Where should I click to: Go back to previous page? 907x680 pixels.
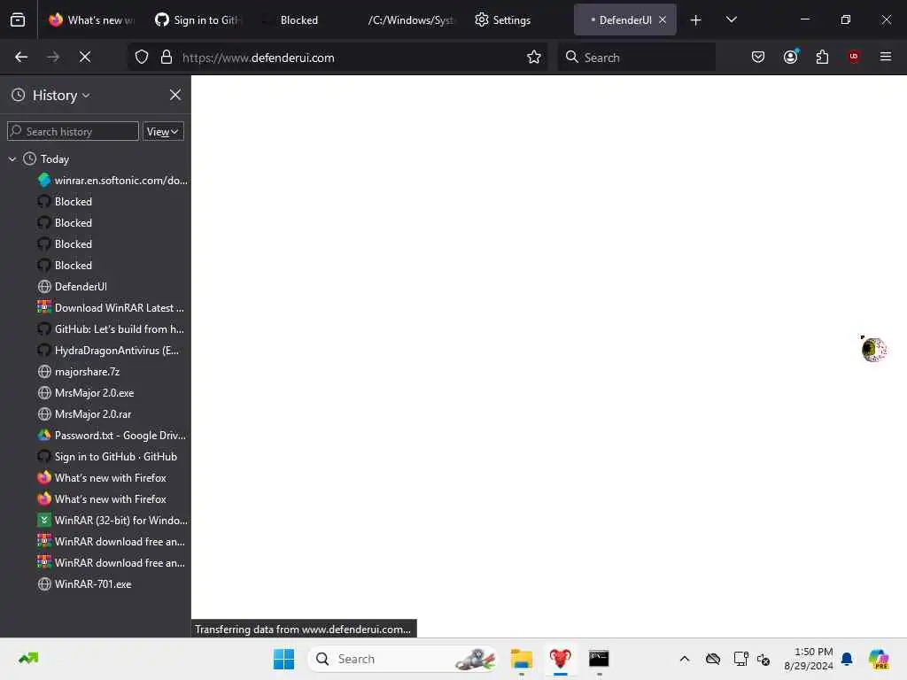(21, 57)
